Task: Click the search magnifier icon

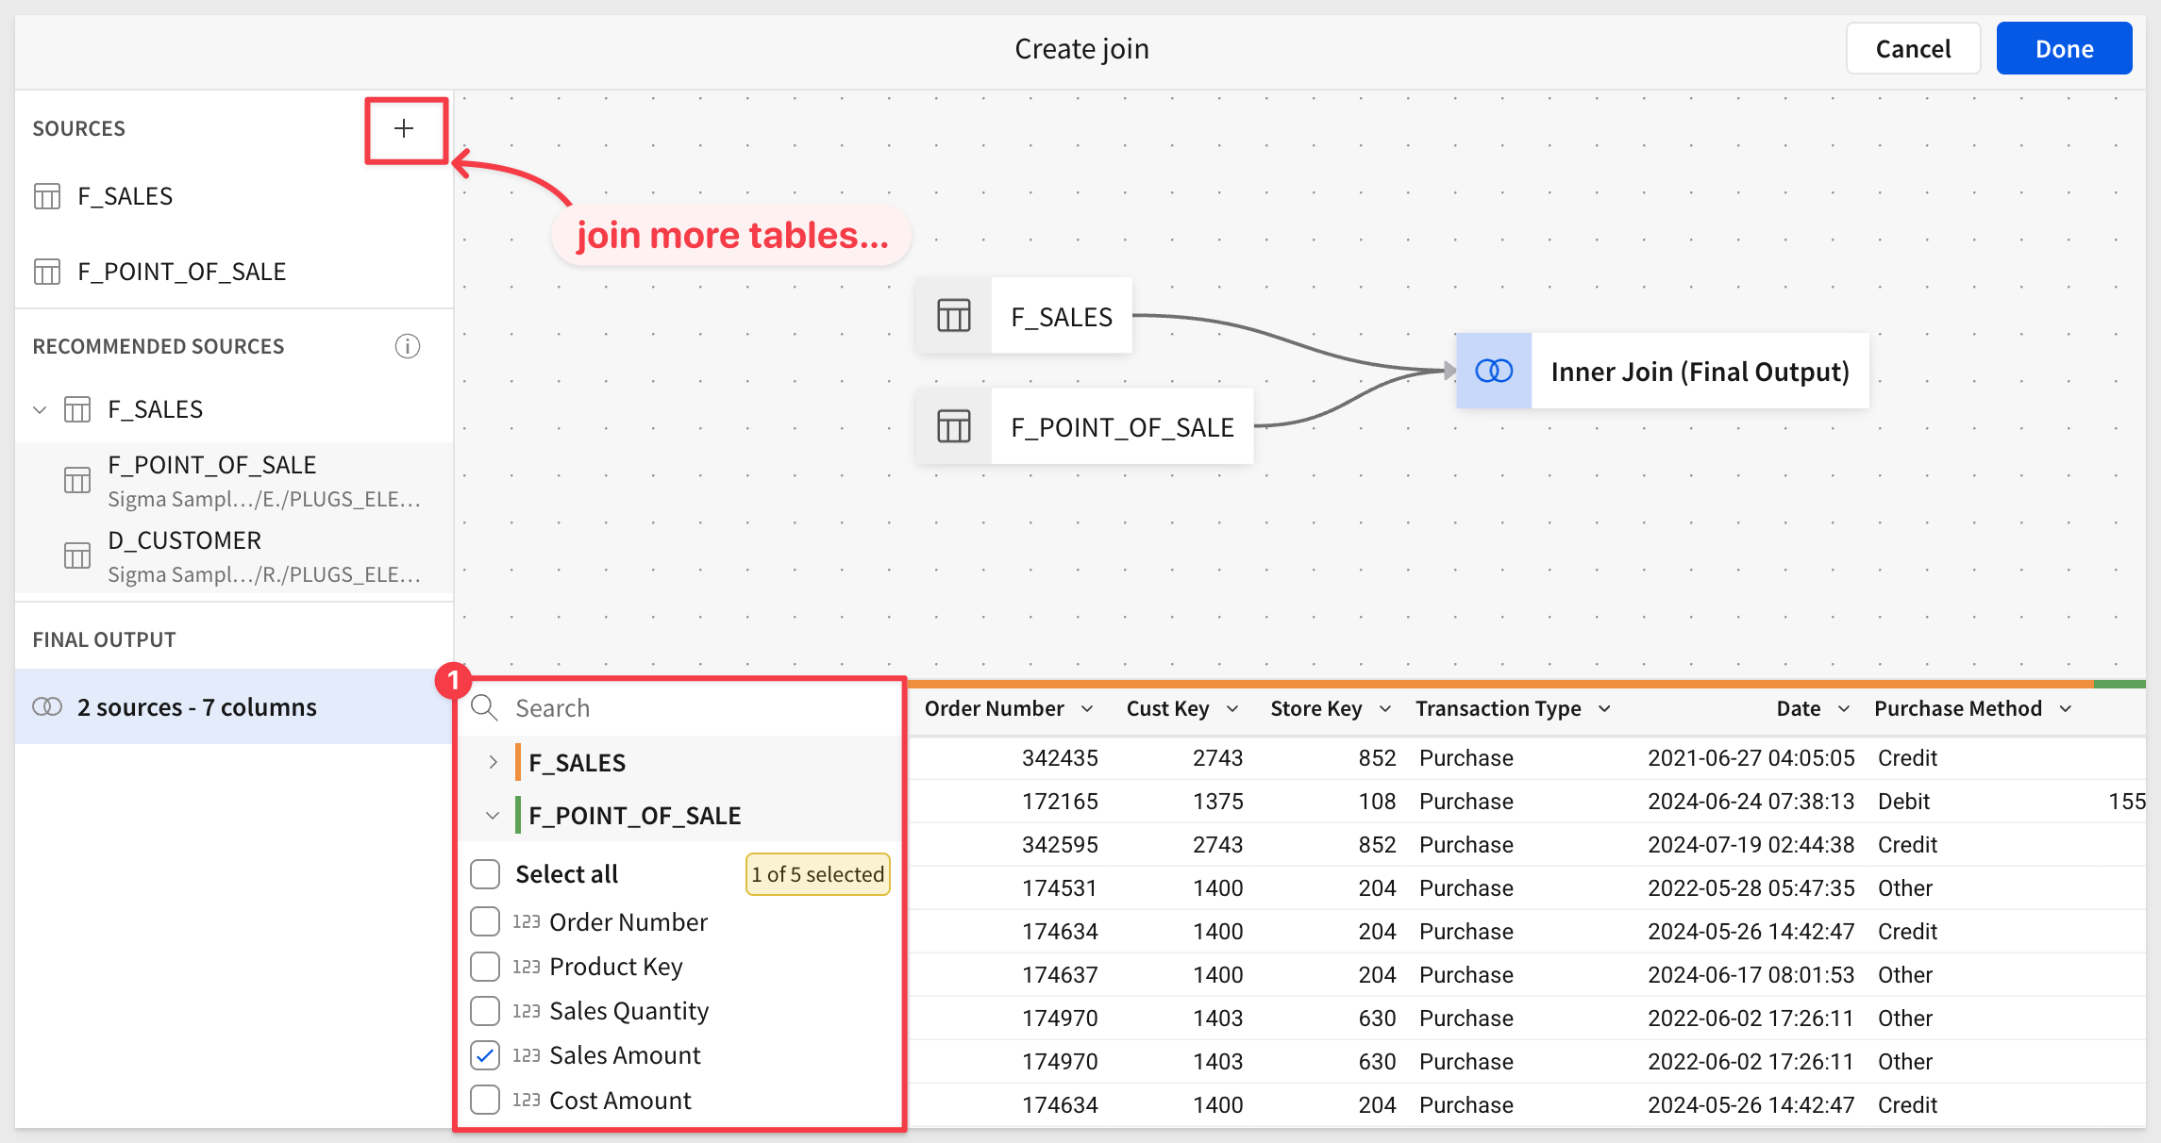Action: [485, 708]
